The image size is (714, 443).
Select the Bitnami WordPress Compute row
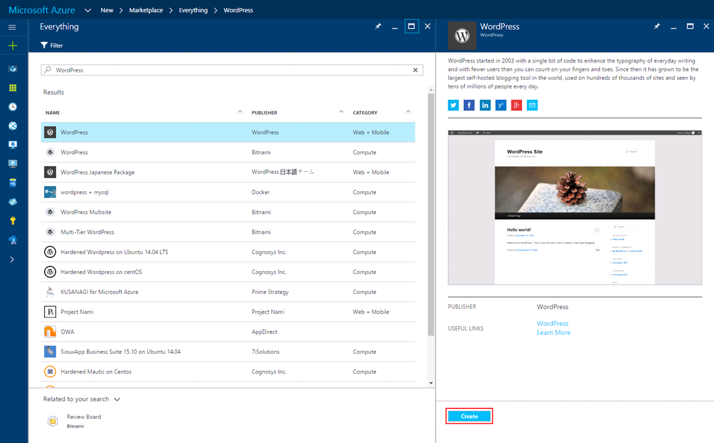coord(228,152)
